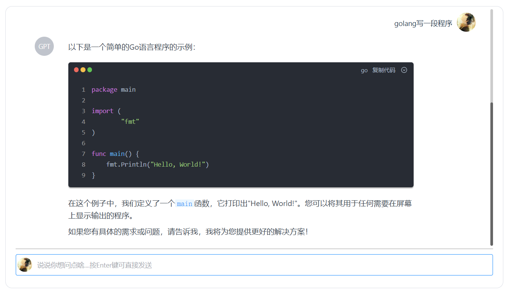This screenshot has width=506, height=292.
Task: Click the "fmt" string in the code
Action: tap(130, 122)
